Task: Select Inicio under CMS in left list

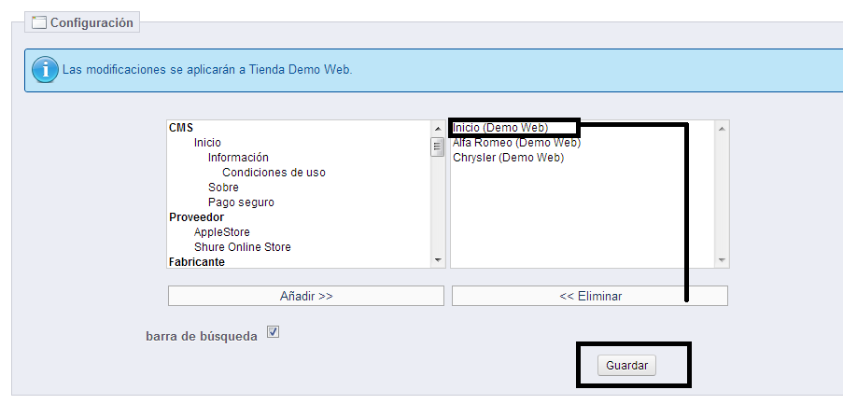Action: (x=207, y=143)
